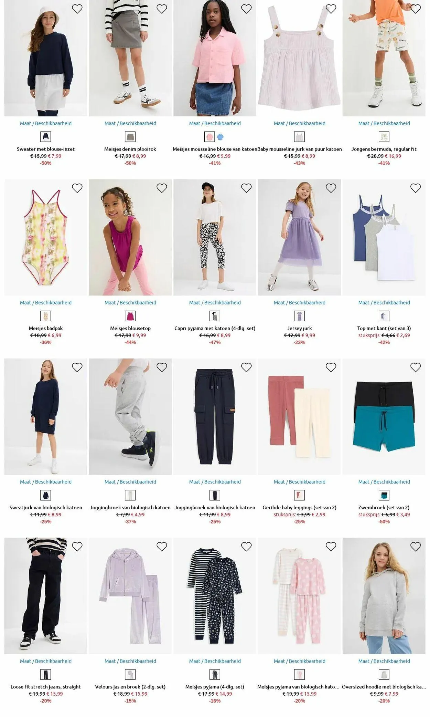Image resolution: width=430 pixels, height=717 pixels.
Task: Toggle heart on Sweatjurk van biologisch katoen
Action: pos(77,367)
